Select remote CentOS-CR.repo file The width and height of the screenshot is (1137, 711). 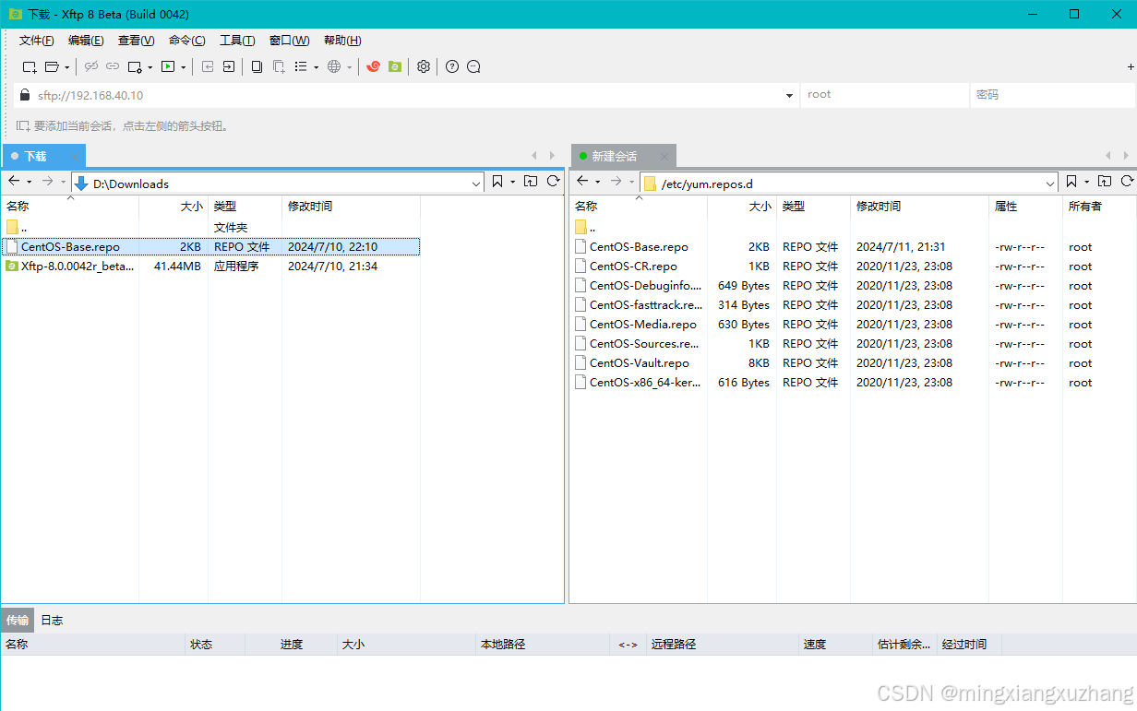coord(633,267)
